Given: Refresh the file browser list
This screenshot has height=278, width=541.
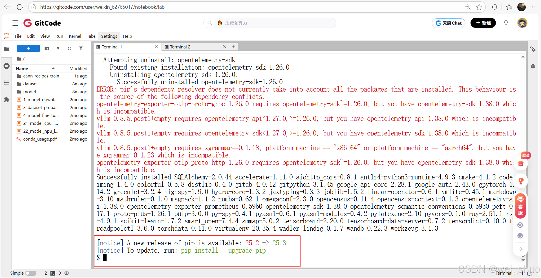Looking at the screenshot, I should coord(70,48).
